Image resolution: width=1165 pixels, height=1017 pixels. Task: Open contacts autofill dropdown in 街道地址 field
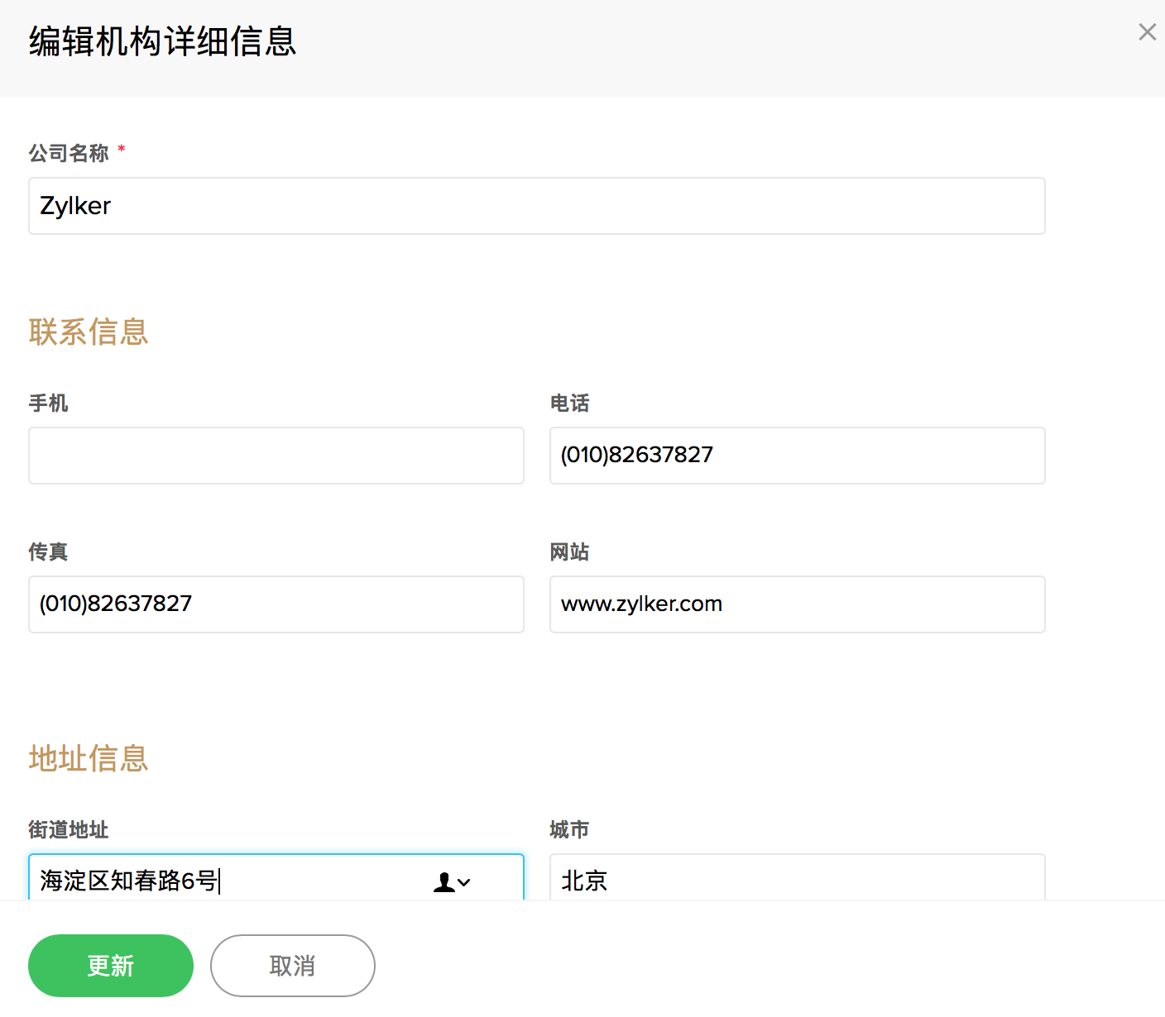[452, 882]
